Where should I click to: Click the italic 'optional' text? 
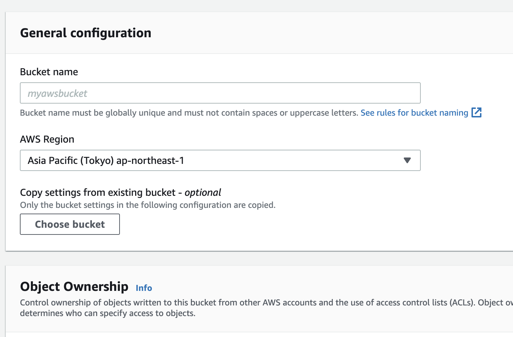pos(203,193)
